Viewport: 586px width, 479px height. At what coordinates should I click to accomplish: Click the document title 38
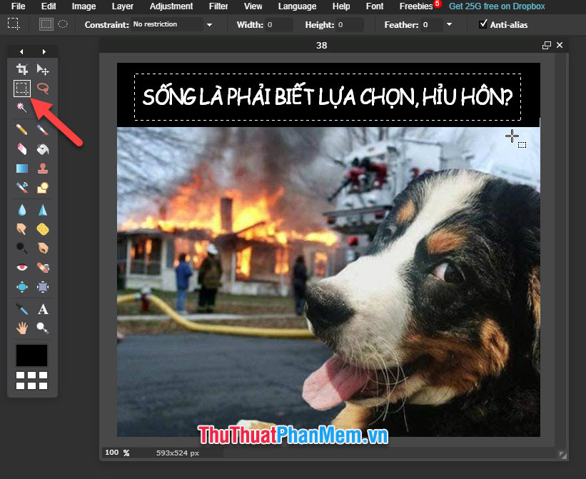tap(321, 45)
